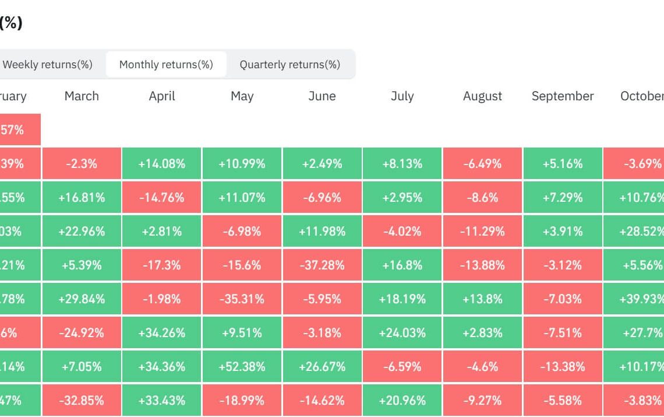Click the -32.85% March cell
The width and height of the screenshot is (664, 417).
pos(82,401)
